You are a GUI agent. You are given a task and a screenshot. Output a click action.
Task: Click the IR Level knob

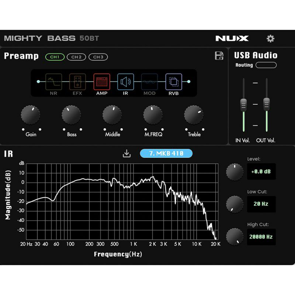click(235, 172)
